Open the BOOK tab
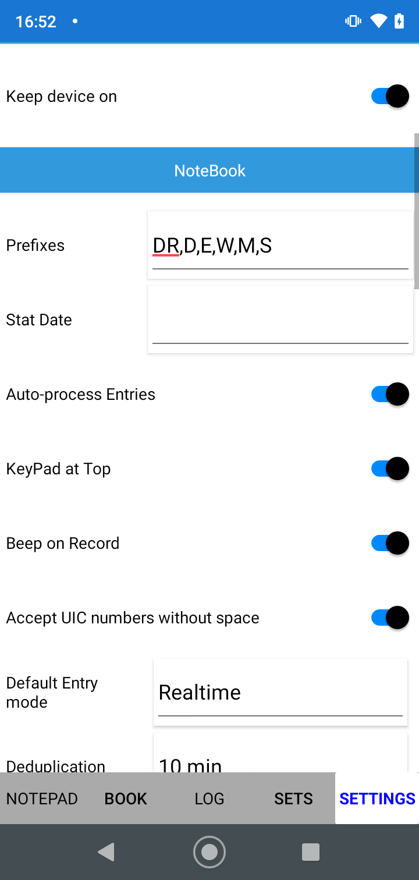419x880 pixels. coord(126,799)
